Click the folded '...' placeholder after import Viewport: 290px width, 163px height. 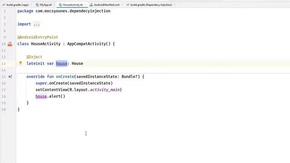[37, 24]
